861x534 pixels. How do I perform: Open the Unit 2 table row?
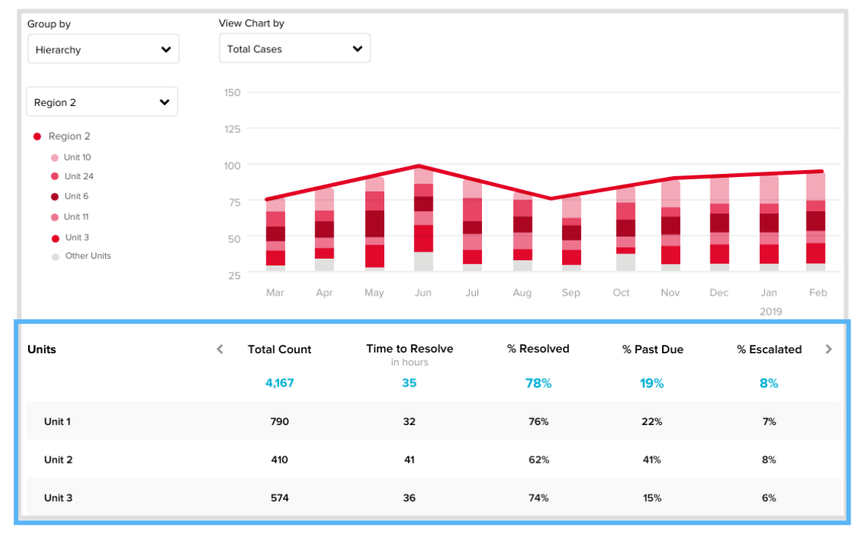pos(58,460)
